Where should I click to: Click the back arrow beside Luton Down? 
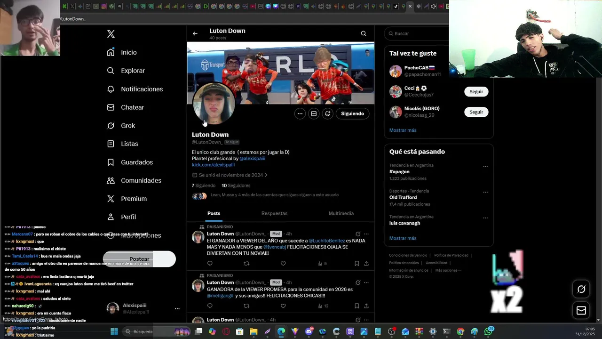pyautogui.click(x=195, y=33)
